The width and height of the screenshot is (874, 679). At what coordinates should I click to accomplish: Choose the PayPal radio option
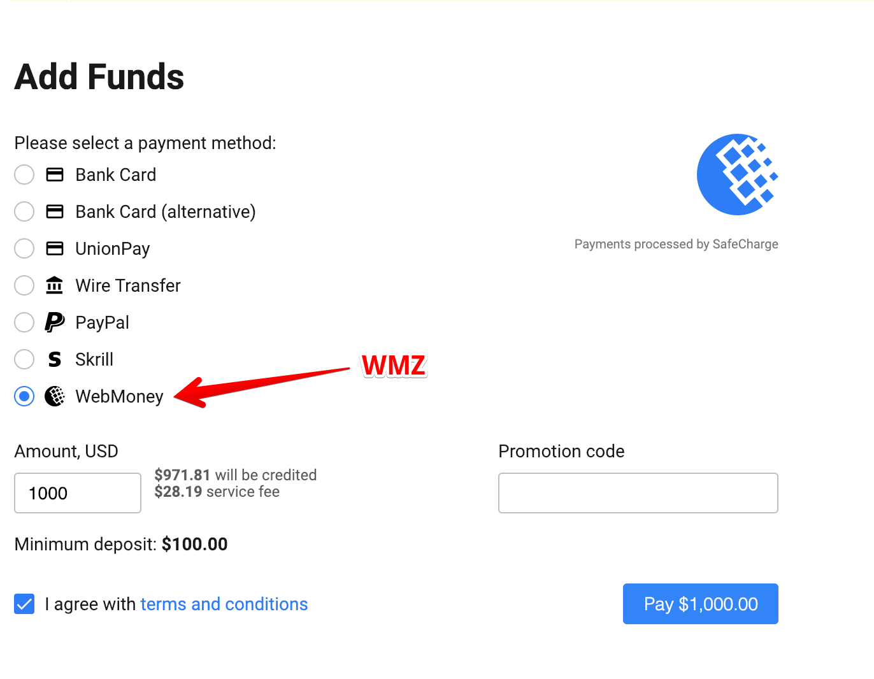pyautogui.click(x=24, y=322)
